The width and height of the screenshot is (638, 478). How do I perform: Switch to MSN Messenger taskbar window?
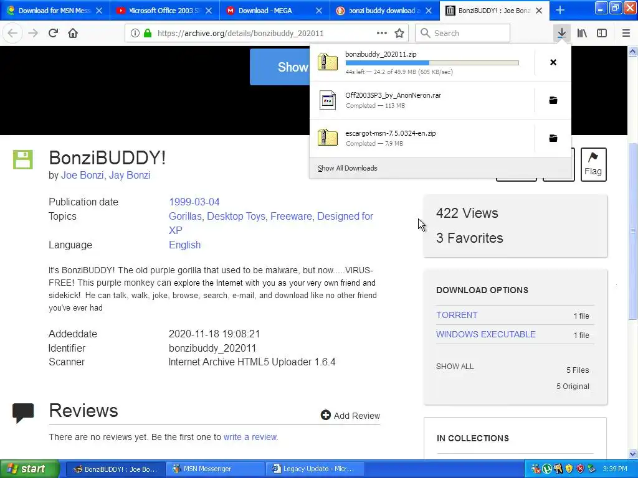click(215, 469)
